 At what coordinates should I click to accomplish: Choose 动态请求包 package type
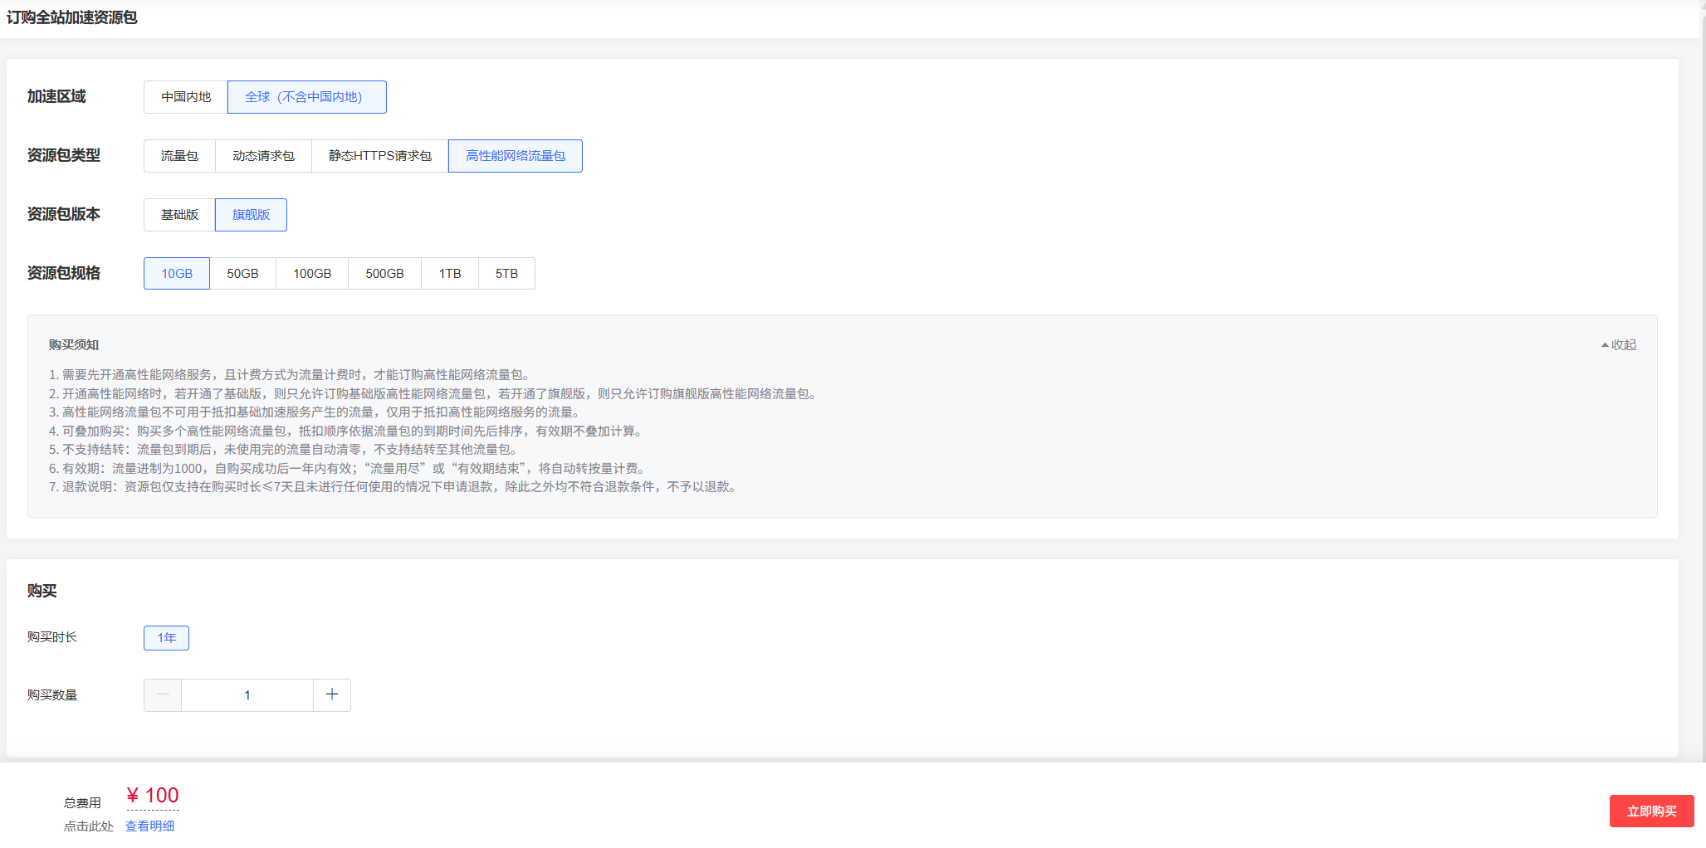point(263,156)
